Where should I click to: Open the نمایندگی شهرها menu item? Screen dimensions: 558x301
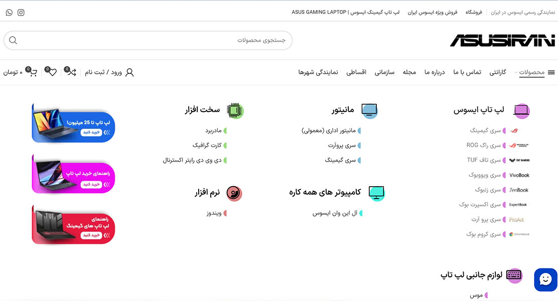(x=318, y=73)
